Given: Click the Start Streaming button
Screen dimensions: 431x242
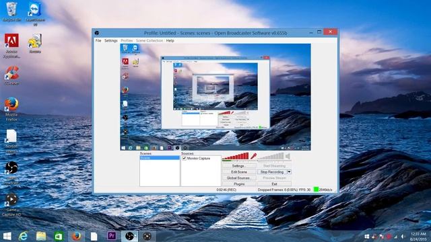Looking at the screenshot, I should 274,166.
